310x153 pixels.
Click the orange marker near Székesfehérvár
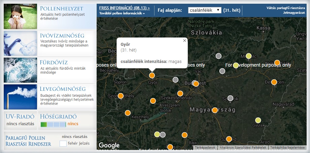pos(180,93)
